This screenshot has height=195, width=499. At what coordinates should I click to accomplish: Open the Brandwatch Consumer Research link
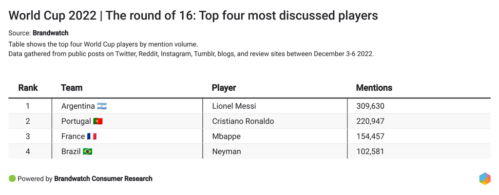pyautogui.click(x=103, y=179)
